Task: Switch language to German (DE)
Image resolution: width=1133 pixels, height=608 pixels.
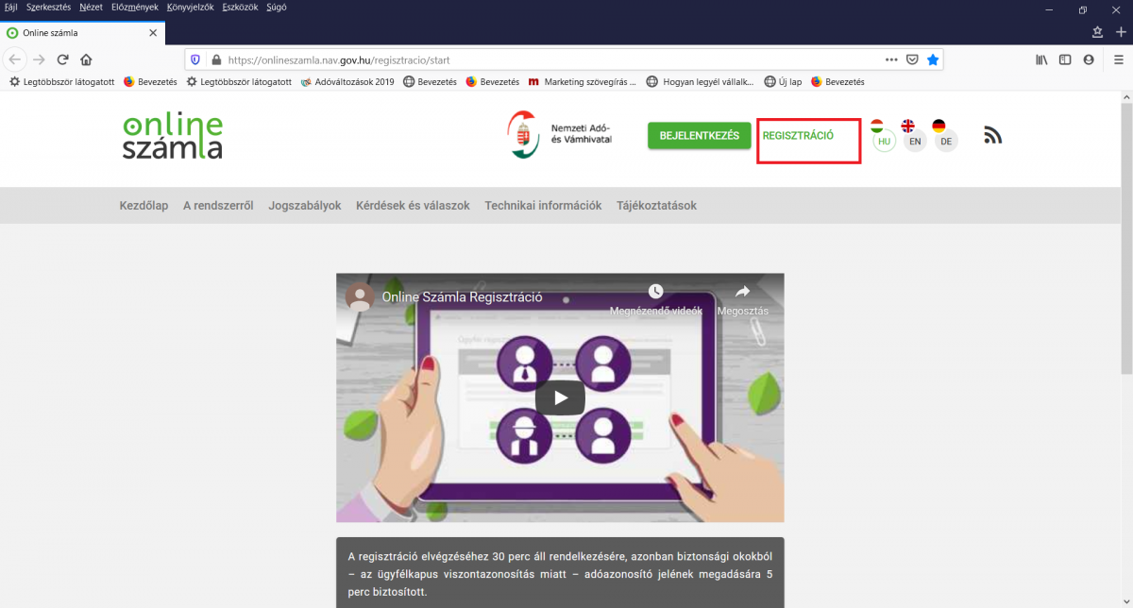Action: coord(946,142)
